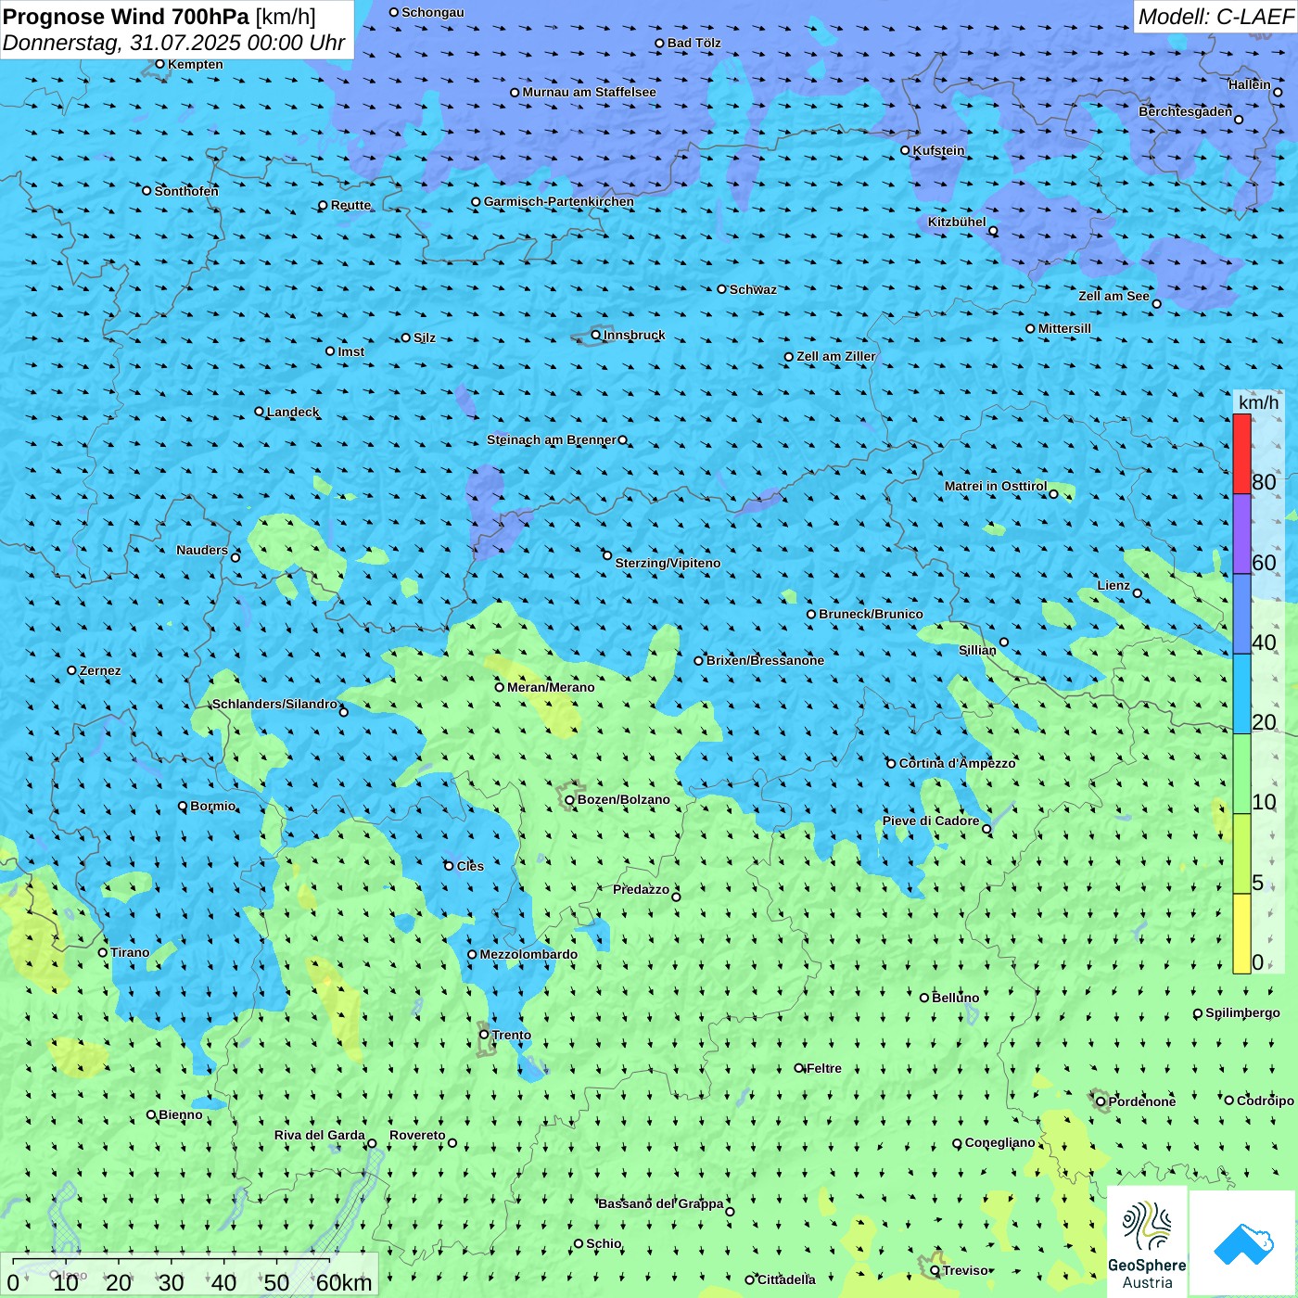Image resolution: width=1298 pixels, height=1298 pixels.
Task: Click the Lienz location dot
Action: point(1138,593)
